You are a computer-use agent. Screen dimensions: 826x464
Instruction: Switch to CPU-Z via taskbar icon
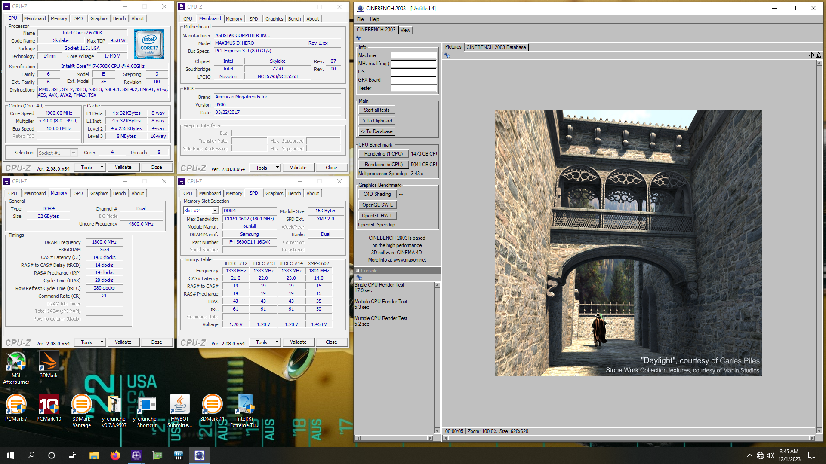(136, 455)
